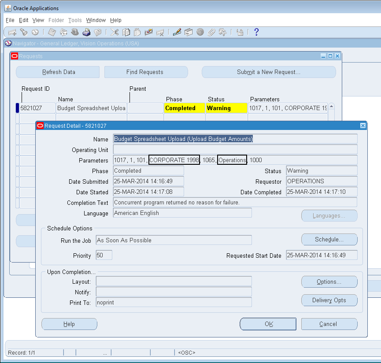
Task: Select the record indicator for request 5821027
Action: tap(17, 108)
